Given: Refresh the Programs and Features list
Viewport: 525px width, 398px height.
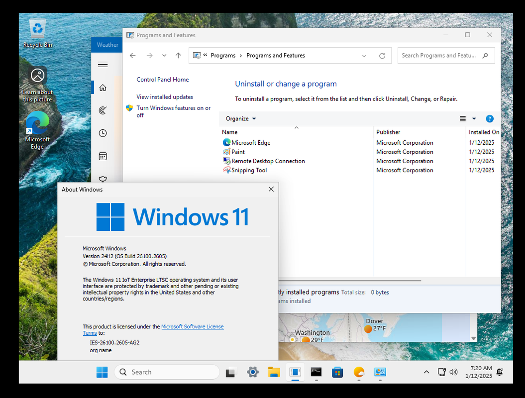Looking at the screenshot, I should (x=382, y=56).
